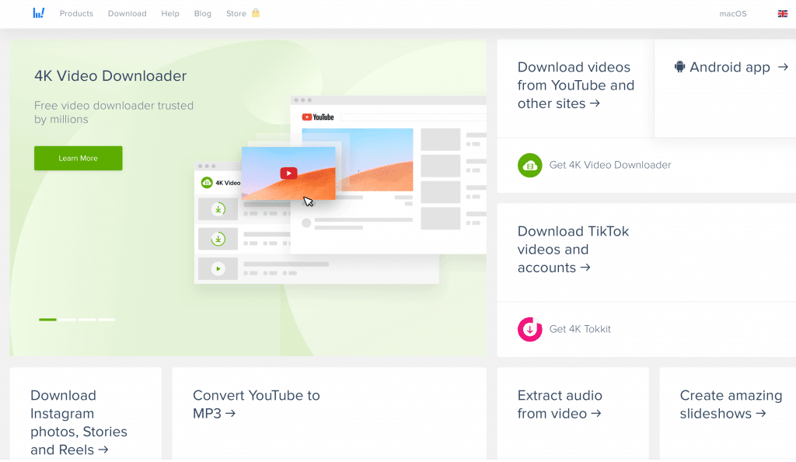The image size is (796, 462).
Task: Open the Download menu item
Action: tap(127, 14)
